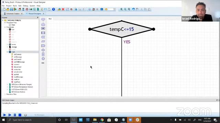Select the Loop Construct block tool
This screenshot has width=220, height=123.
tap(43, 54)
